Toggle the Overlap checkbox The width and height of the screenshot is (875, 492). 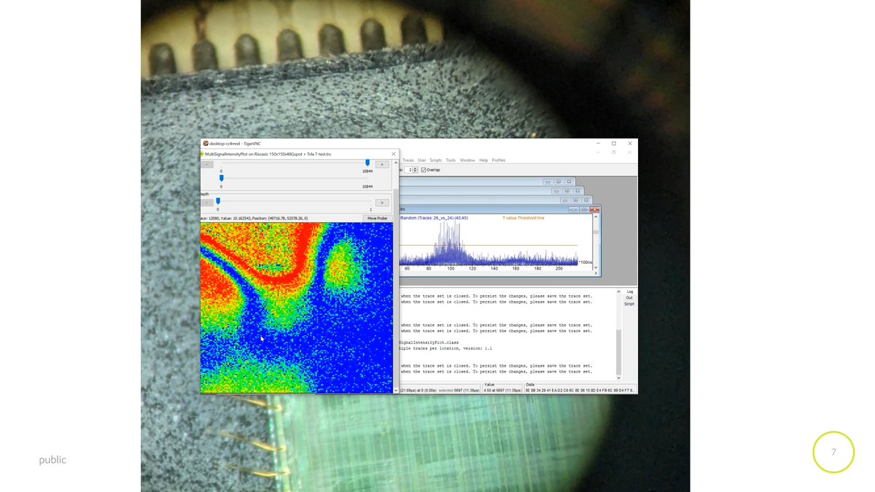(x=424, y=170)
